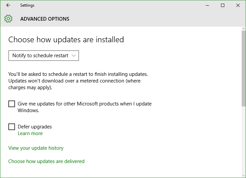View your update history
The height and width of the screenshot is (178, 246).
[36, 148]
